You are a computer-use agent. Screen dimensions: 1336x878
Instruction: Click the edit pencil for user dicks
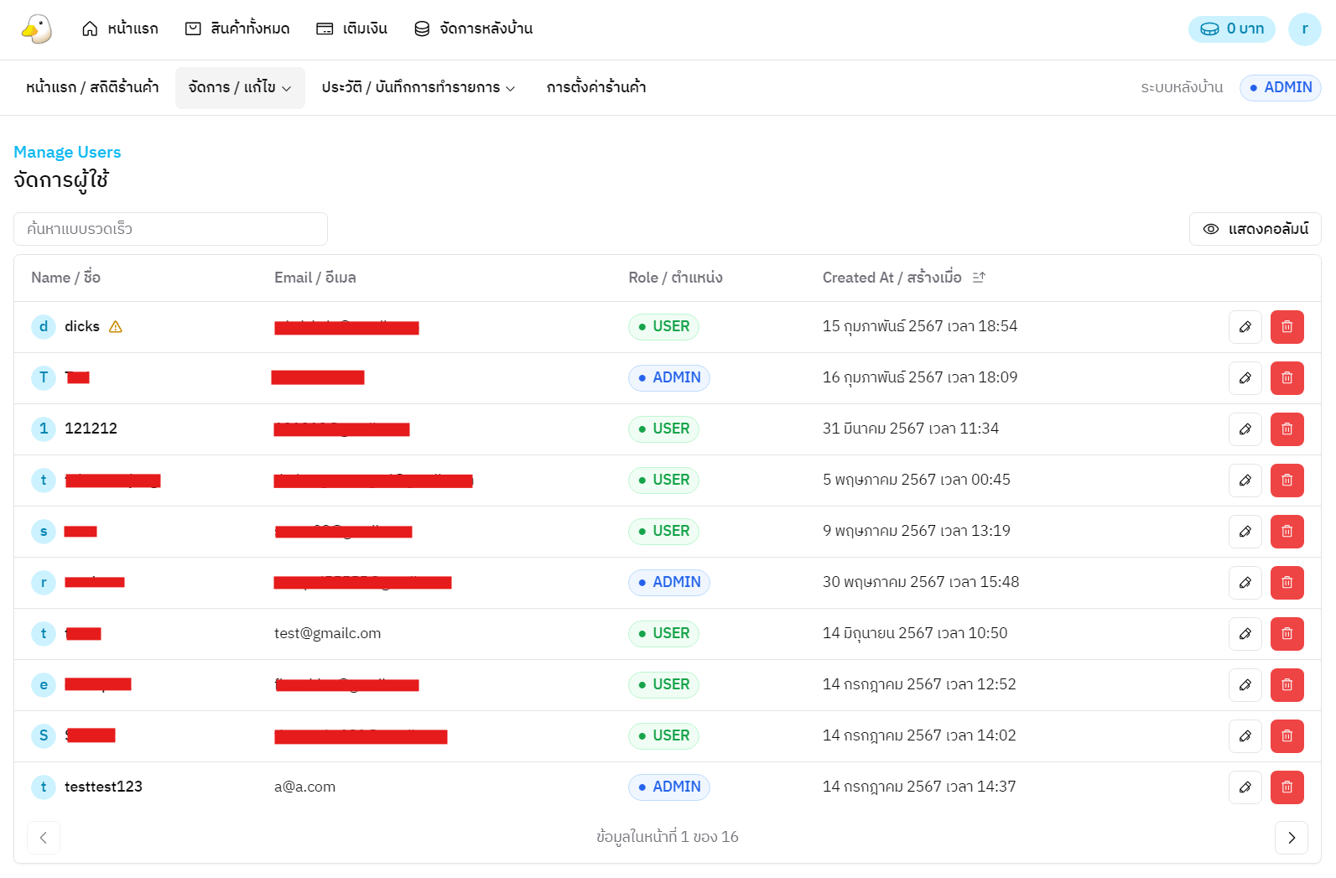point(1245,327)
